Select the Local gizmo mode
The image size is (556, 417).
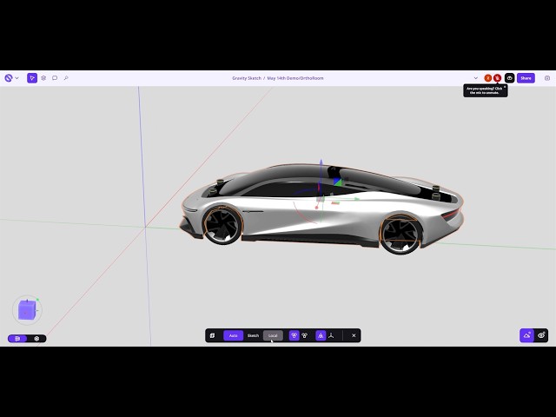273,335
